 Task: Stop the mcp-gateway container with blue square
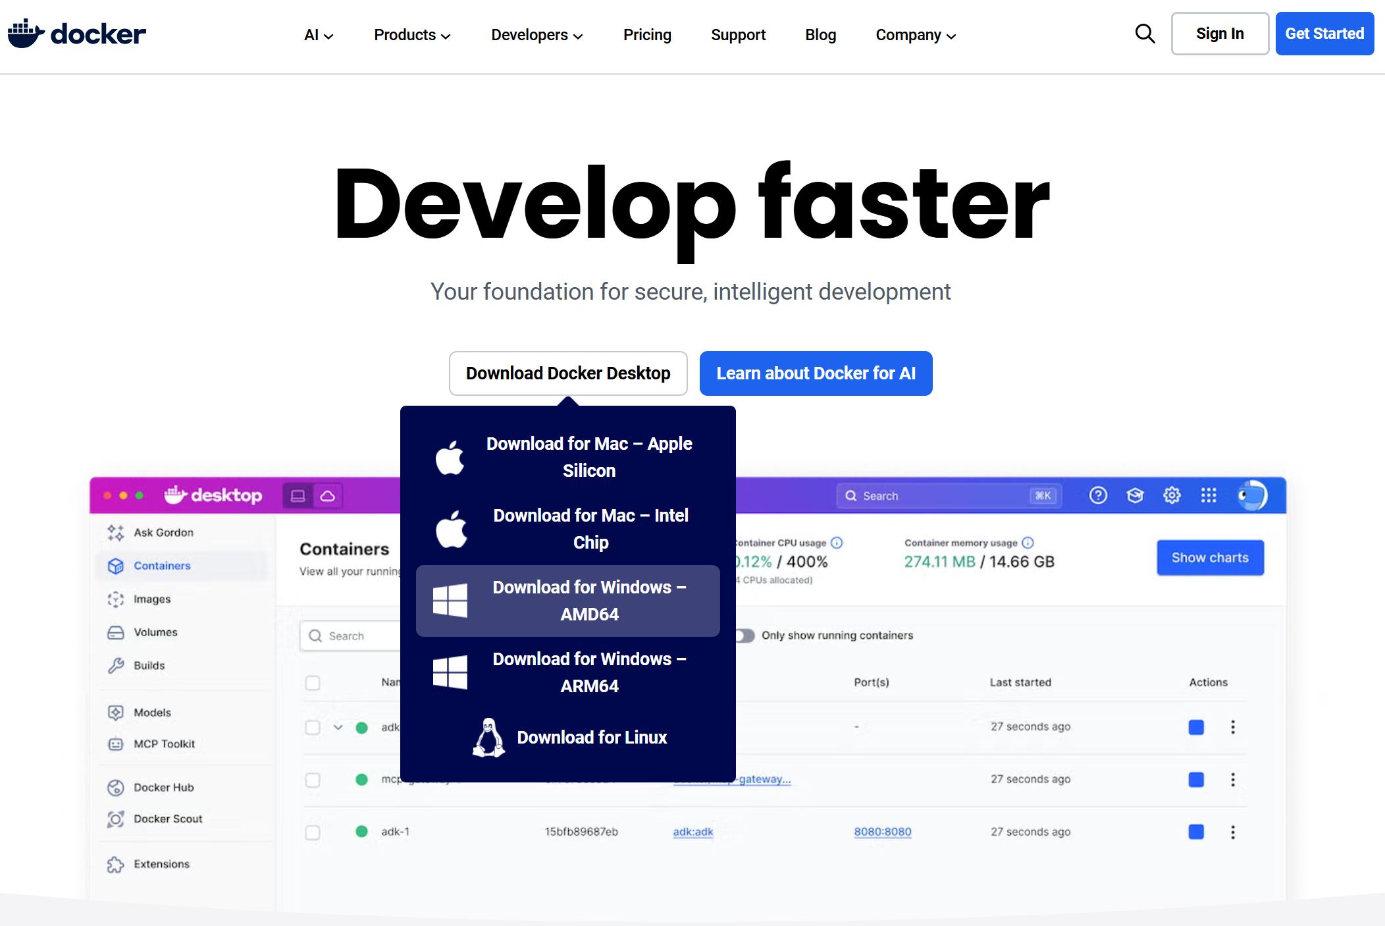click(x=1196, y=780)
